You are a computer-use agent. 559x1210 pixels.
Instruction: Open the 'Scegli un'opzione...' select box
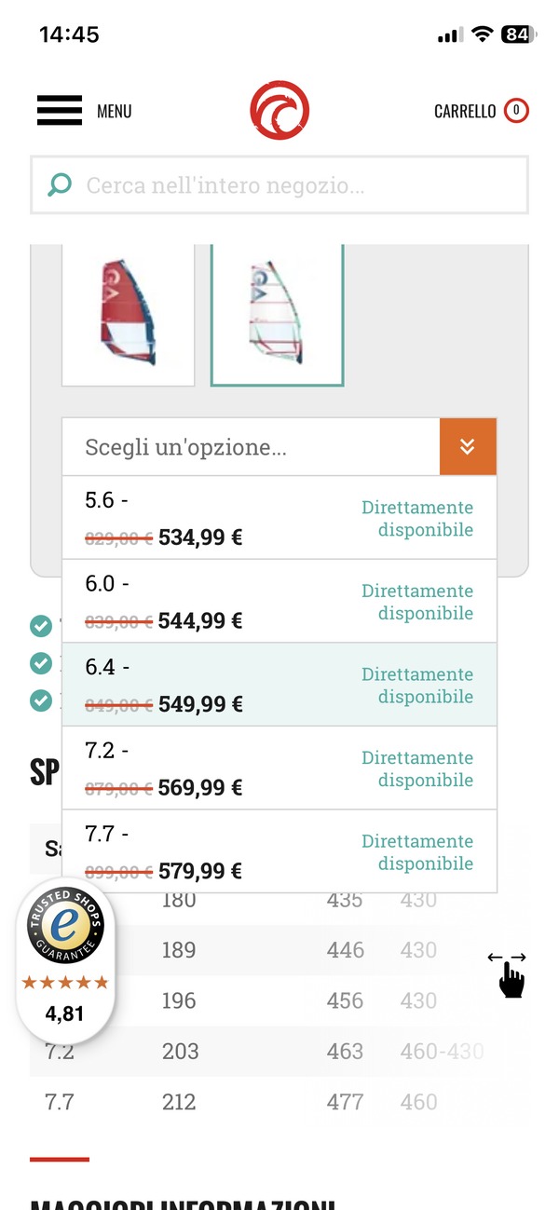tap(252, 447)
